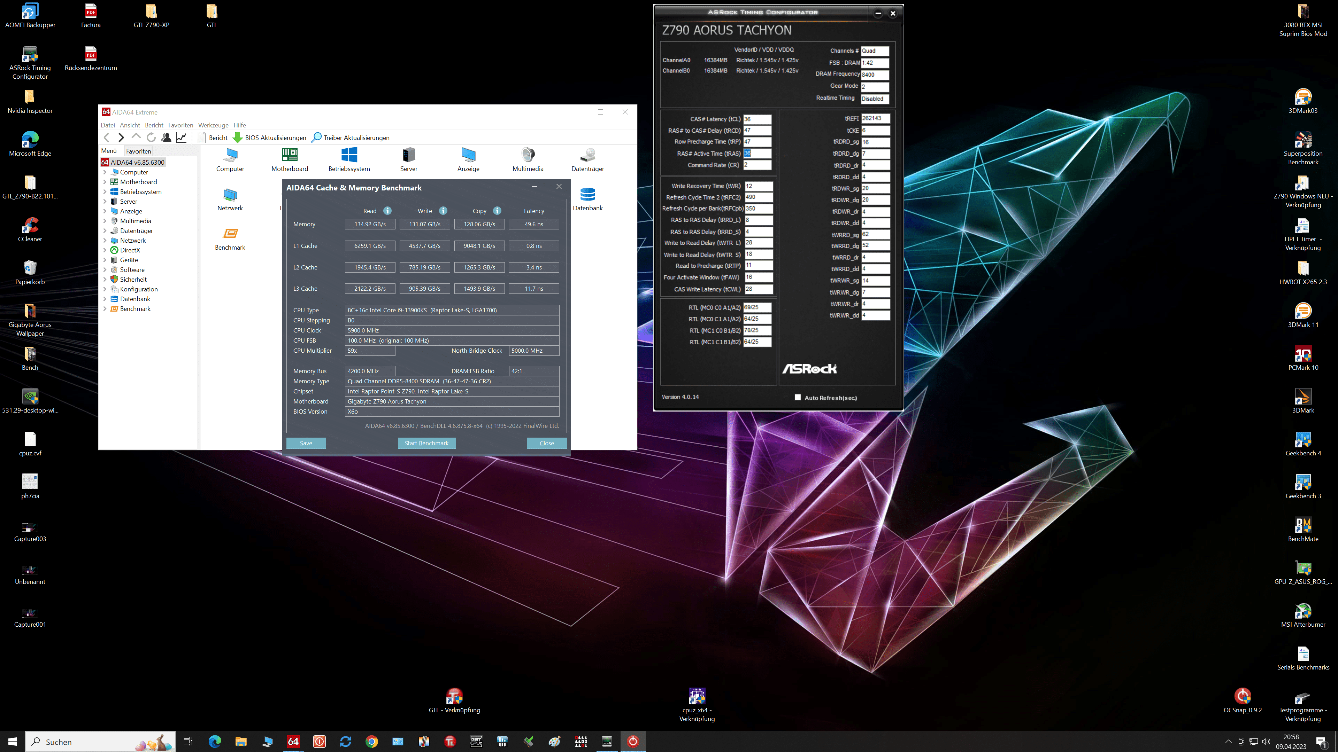Open the Werkzeuge menu

pos(213,125)
